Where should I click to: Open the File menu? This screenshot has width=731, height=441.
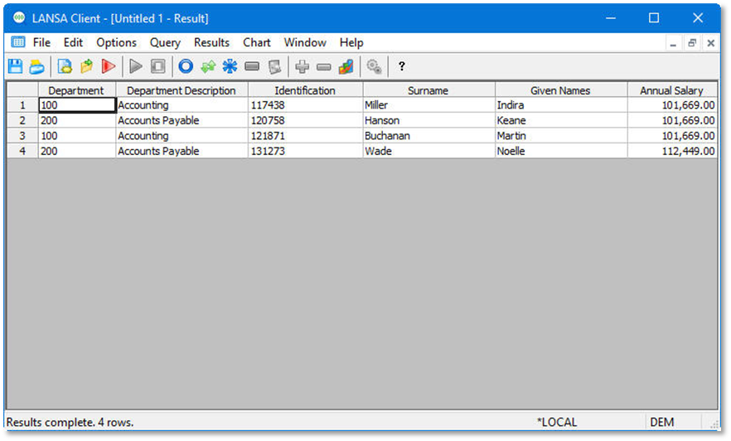tap(41, 42)
